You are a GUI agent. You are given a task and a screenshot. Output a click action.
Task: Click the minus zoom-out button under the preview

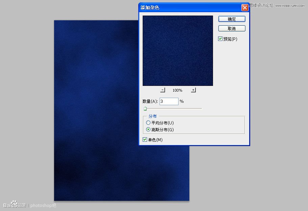(162, 90)
